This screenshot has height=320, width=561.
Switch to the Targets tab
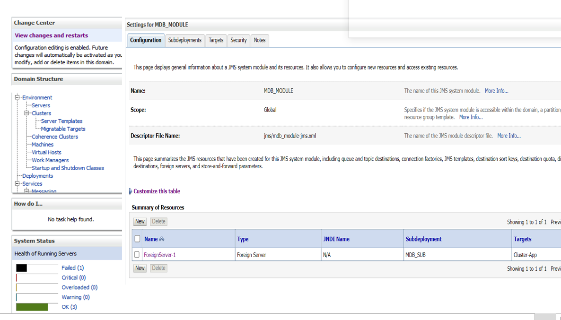(x=216, y=40)
